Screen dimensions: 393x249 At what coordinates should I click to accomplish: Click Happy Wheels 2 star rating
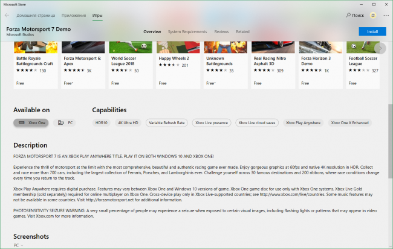169,65
